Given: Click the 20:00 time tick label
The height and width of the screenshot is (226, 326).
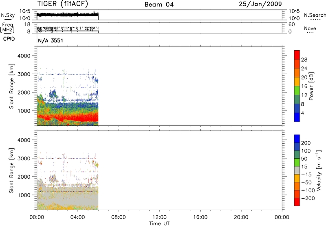Looking at the screenshot, I should pyautogui.click(x=241, y=217).
